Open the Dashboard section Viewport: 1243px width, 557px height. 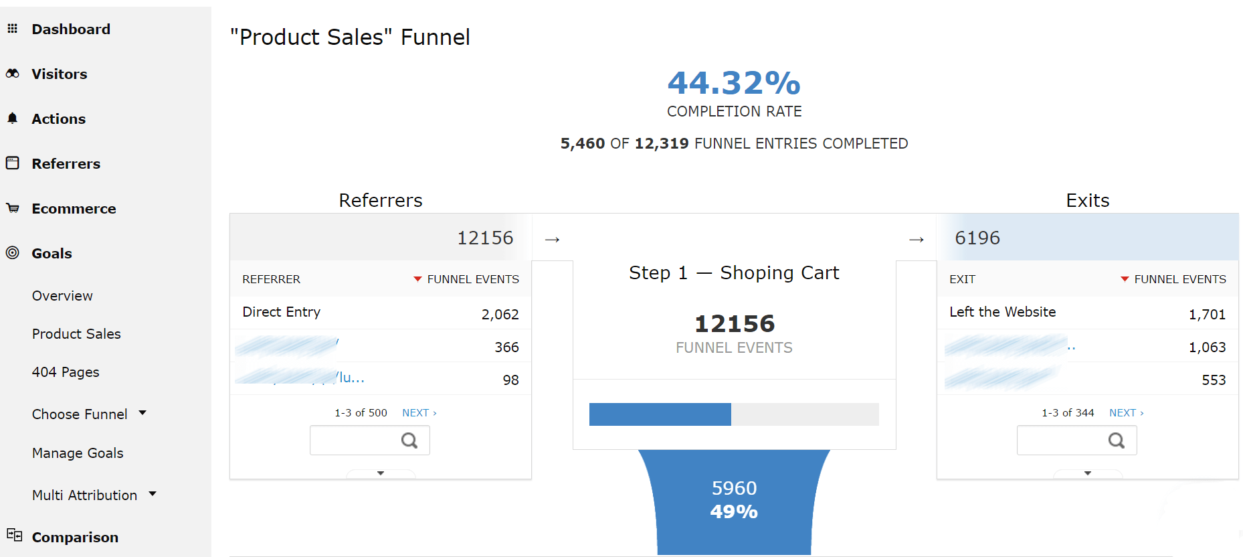coord(13,29)
